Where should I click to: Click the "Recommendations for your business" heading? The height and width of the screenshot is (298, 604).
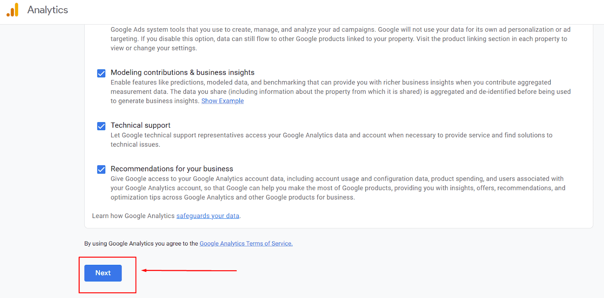coord(172,169)
